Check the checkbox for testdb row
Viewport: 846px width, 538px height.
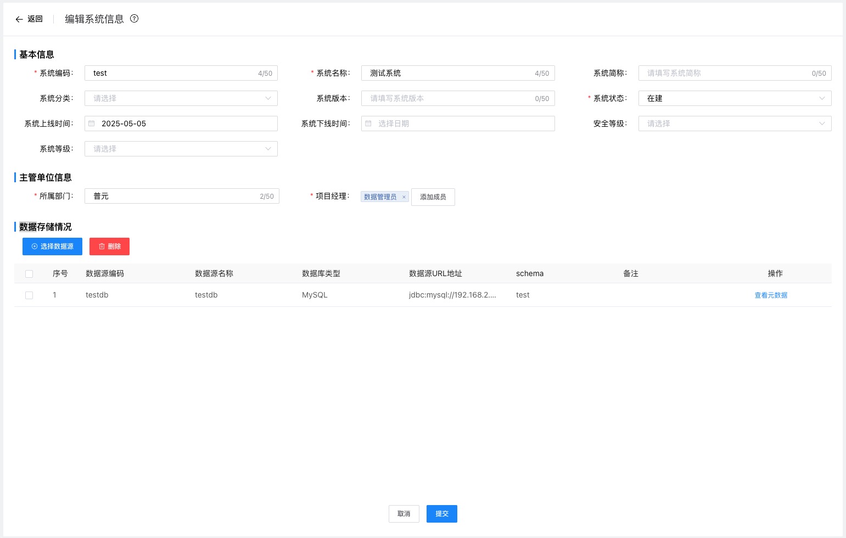pos(29,295)
